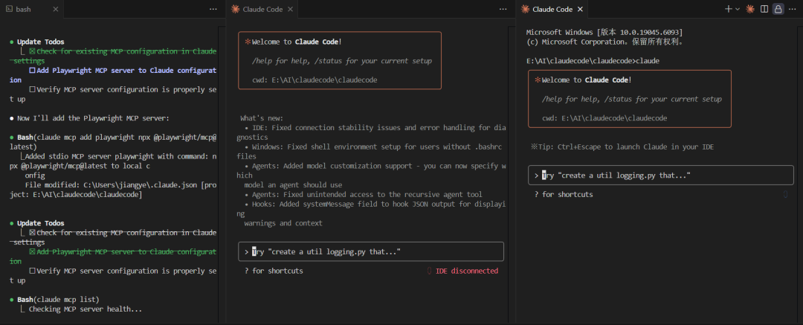
Task: Open right group's more actions ellipsis
Action: point(793,9)
